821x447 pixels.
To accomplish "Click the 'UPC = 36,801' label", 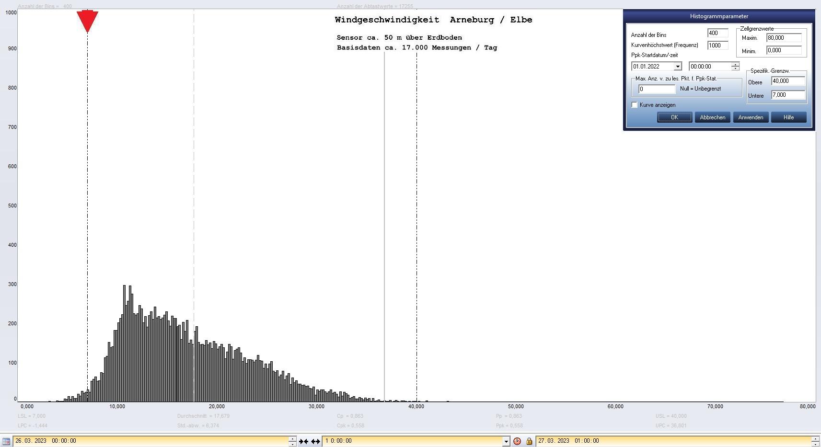I will 671,425.
